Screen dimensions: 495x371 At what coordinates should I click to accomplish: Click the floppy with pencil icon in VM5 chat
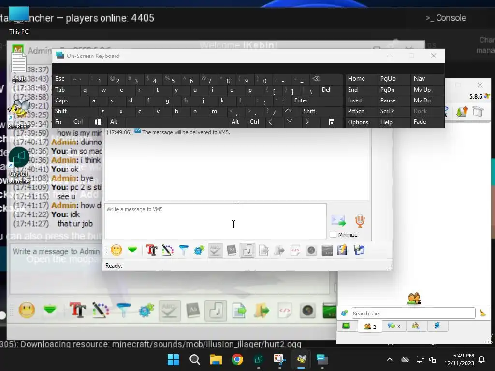(343, 250)
